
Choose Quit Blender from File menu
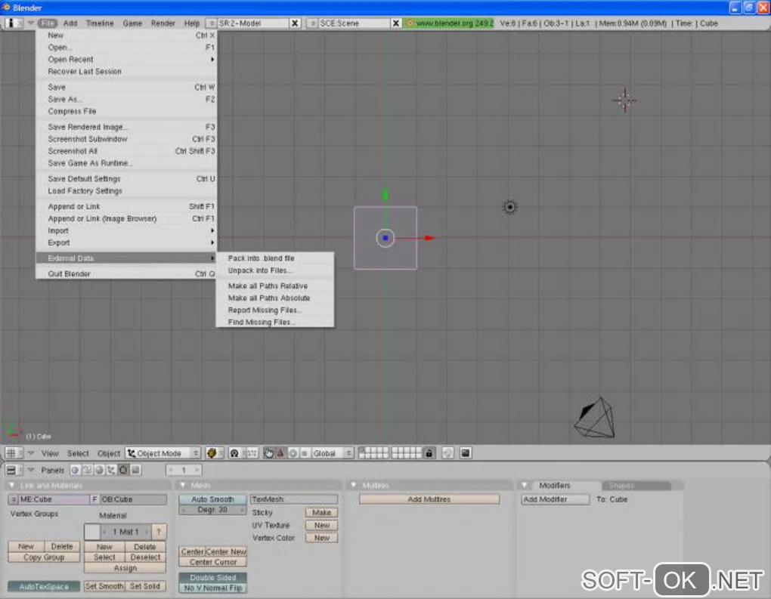tap(127, 273)
